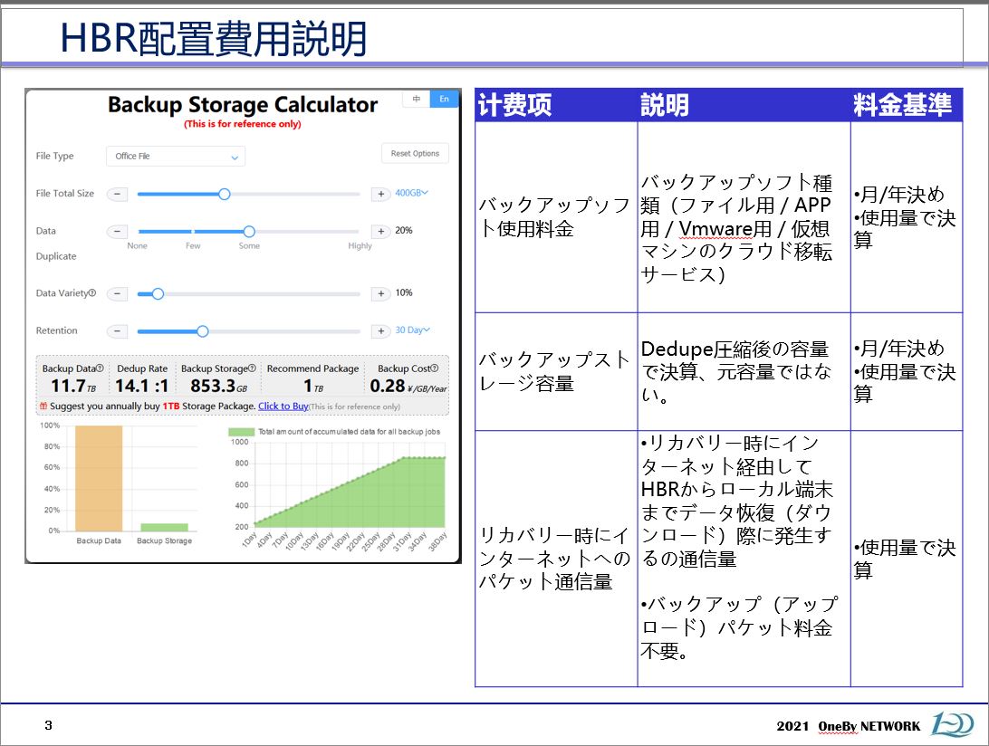The height and width of the screenshot is (746, 989).
Task: Raise Retention with the plus button
Action: point(381,331)
